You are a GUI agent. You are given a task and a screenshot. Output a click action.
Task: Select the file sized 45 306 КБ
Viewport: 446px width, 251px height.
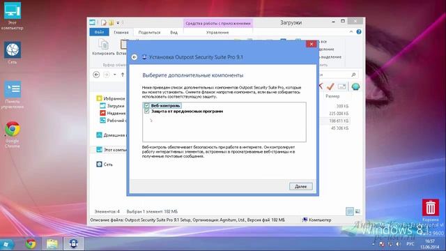pos(339,128)
